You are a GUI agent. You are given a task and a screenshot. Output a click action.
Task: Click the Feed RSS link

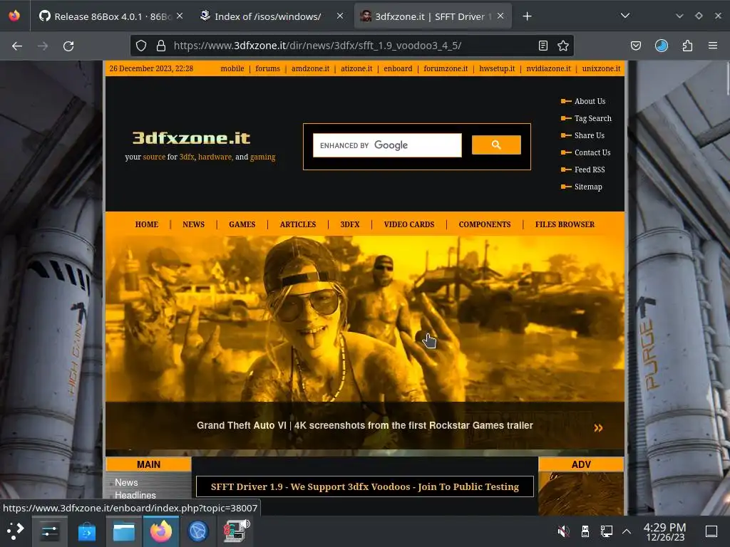click(590, 170)
